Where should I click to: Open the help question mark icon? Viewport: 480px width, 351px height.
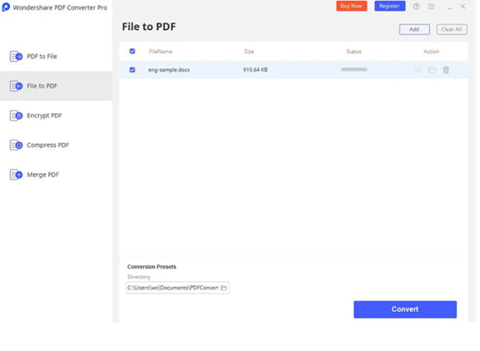[x=416, y=7]
